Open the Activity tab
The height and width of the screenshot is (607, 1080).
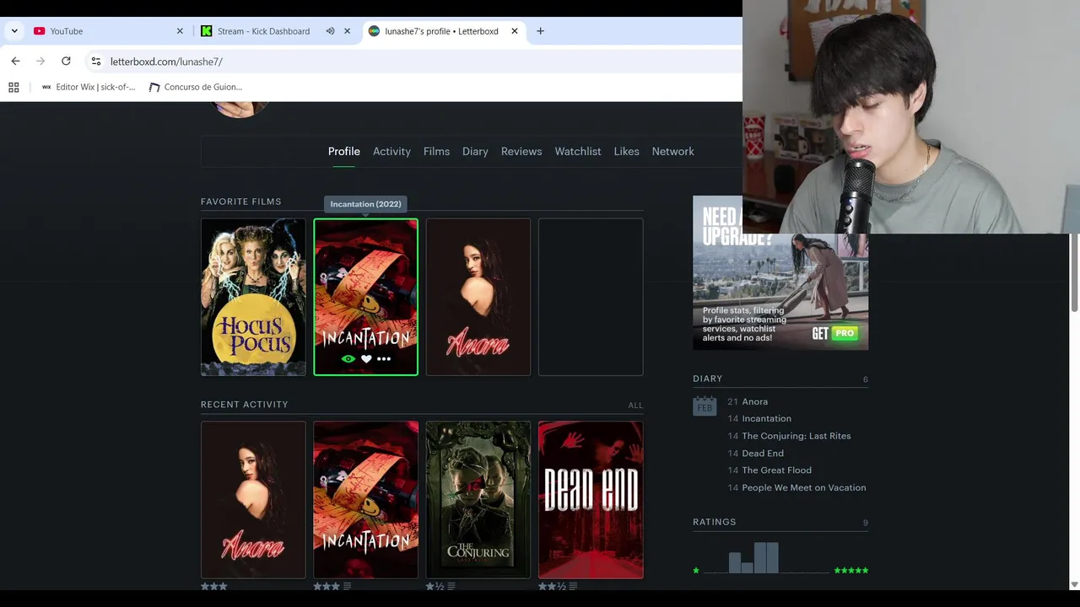coord(391,152)
